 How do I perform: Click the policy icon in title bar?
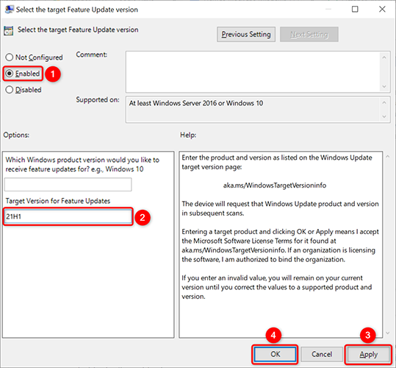point(9,10)
